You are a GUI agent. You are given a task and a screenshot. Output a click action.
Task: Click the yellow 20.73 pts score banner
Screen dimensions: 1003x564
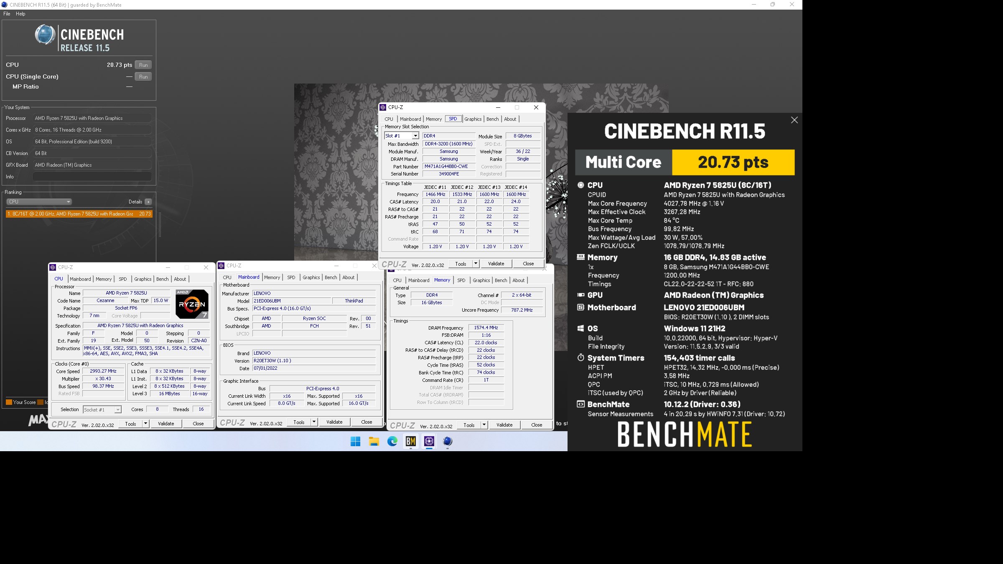(x=733, y=162)
